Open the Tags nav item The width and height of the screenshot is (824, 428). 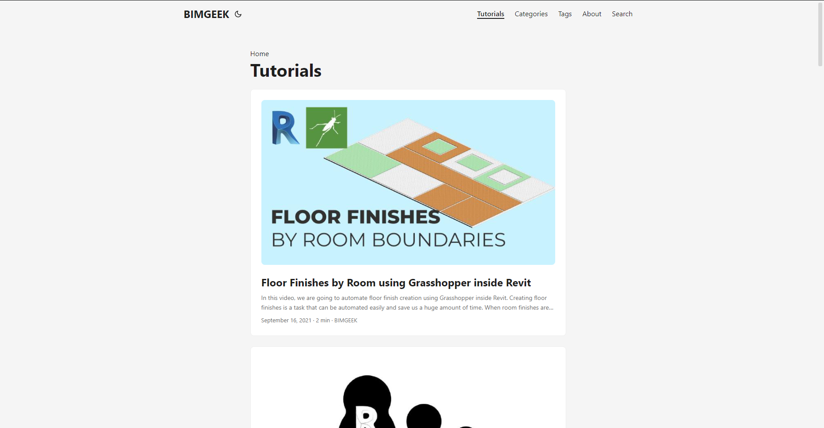(565, 14)
